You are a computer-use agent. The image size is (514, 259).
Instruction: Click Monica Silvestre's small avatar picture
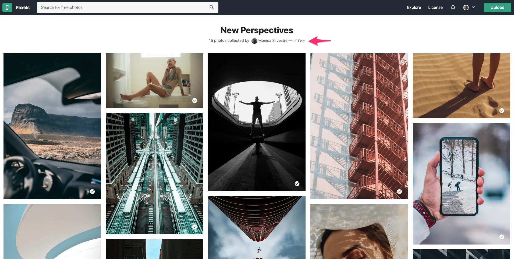pos(254,41)
